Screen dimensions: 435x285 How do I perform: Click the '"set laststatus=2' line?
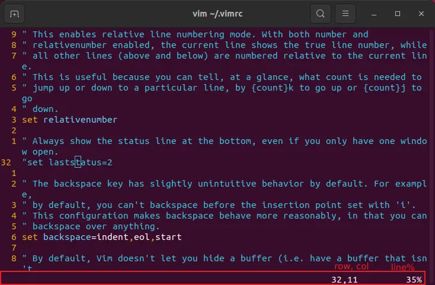[67, 162]
